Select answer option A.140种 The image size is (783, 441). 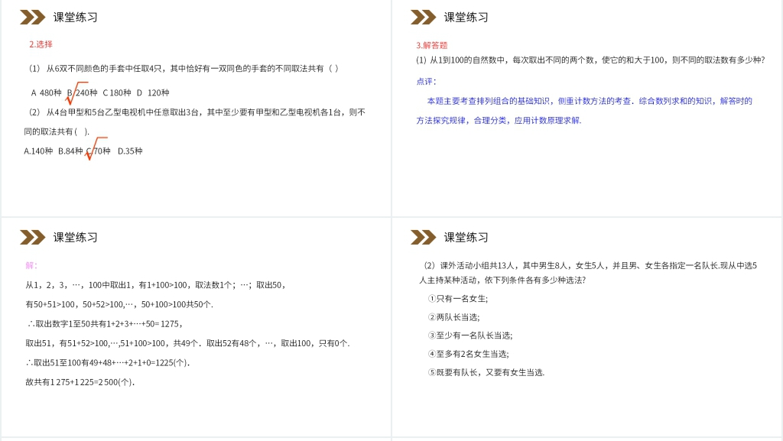click(x=38, y=151)
